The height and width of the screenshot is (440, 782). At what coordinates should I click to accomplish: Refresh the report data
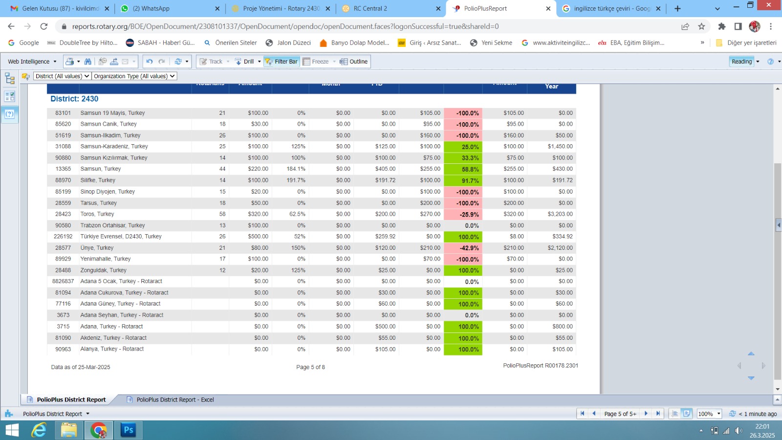178,62
